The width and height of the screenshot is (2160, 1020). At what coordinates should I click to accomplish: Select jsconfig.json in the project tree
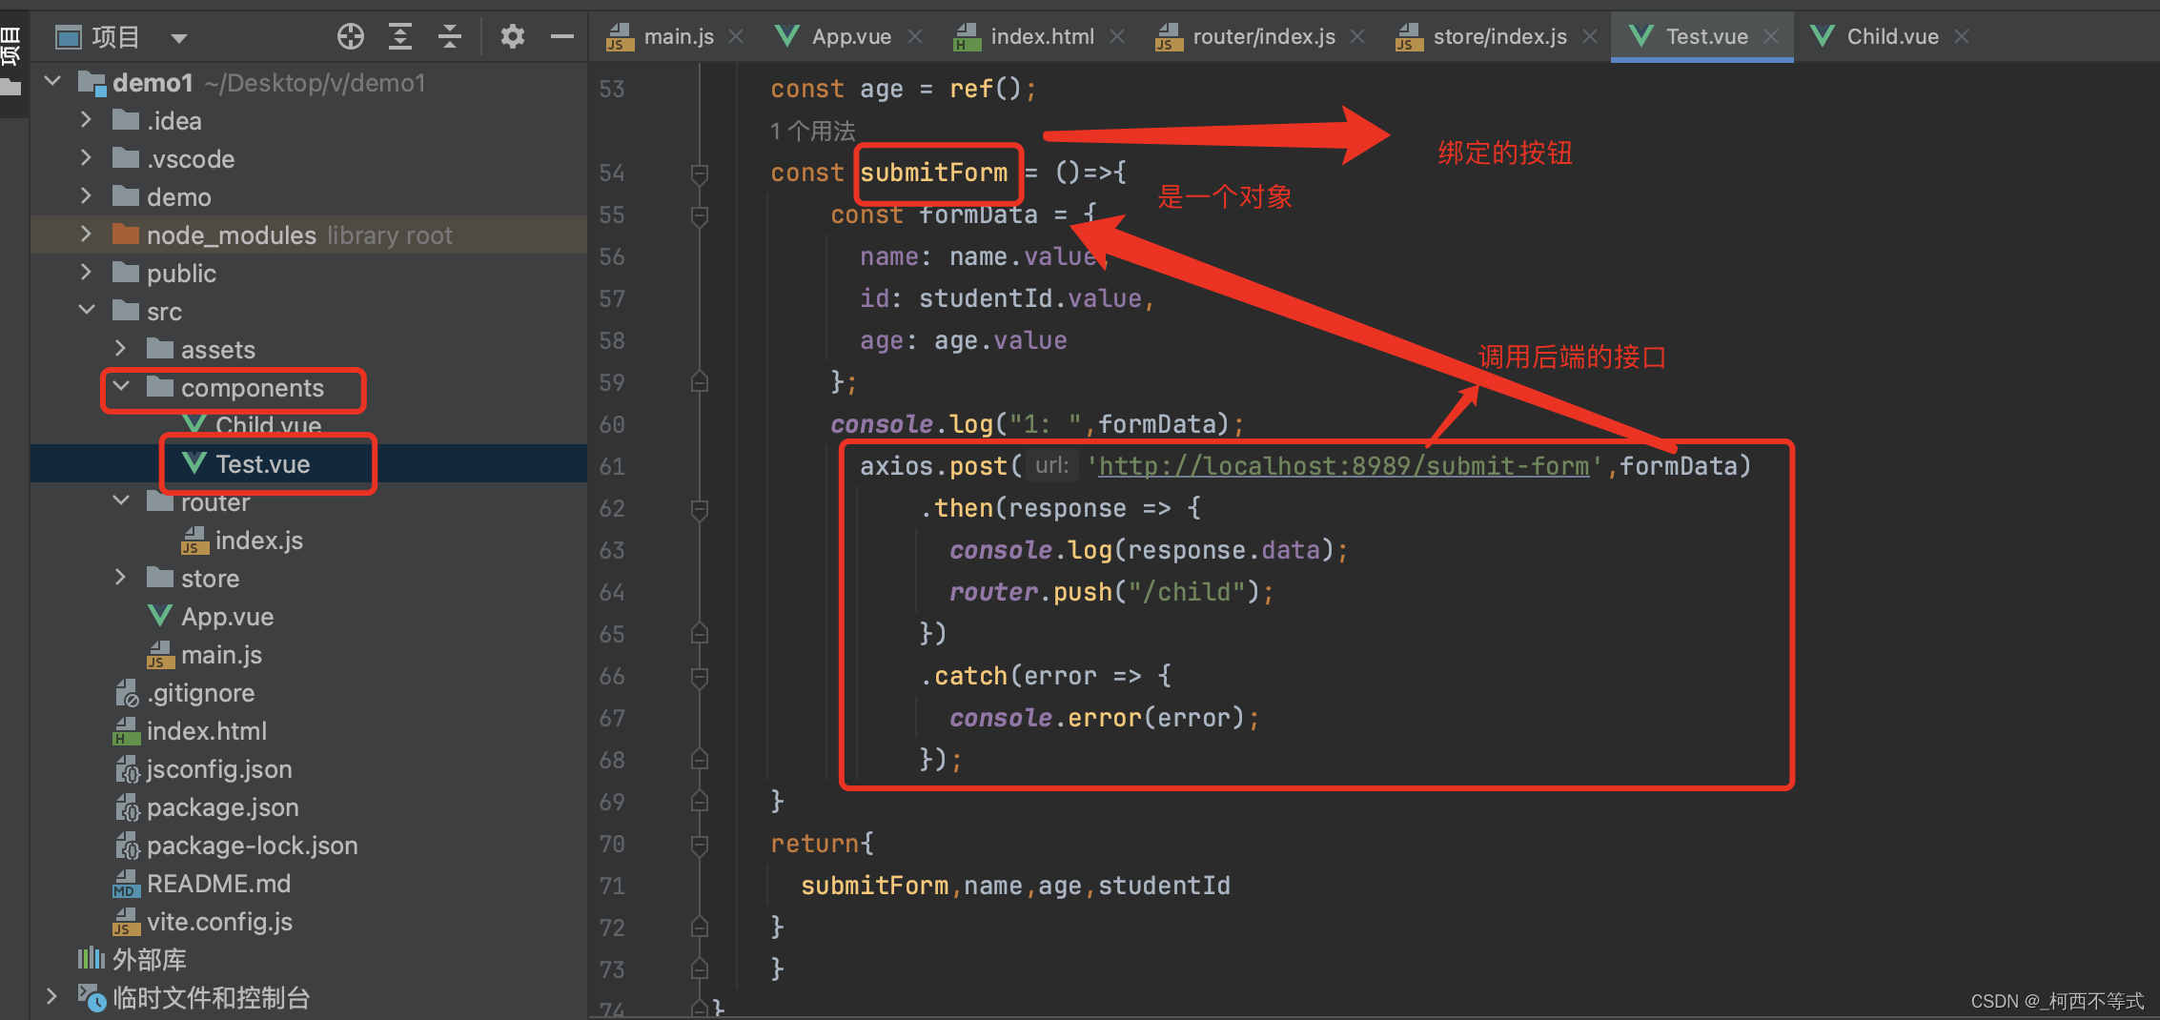pyautogui.click(x=218, y=769)
